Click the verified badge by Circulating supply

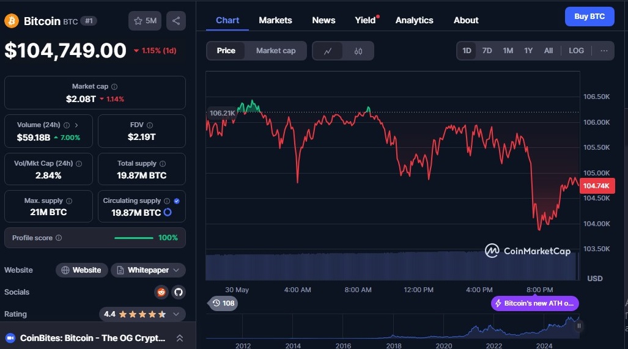pos(177,201)
